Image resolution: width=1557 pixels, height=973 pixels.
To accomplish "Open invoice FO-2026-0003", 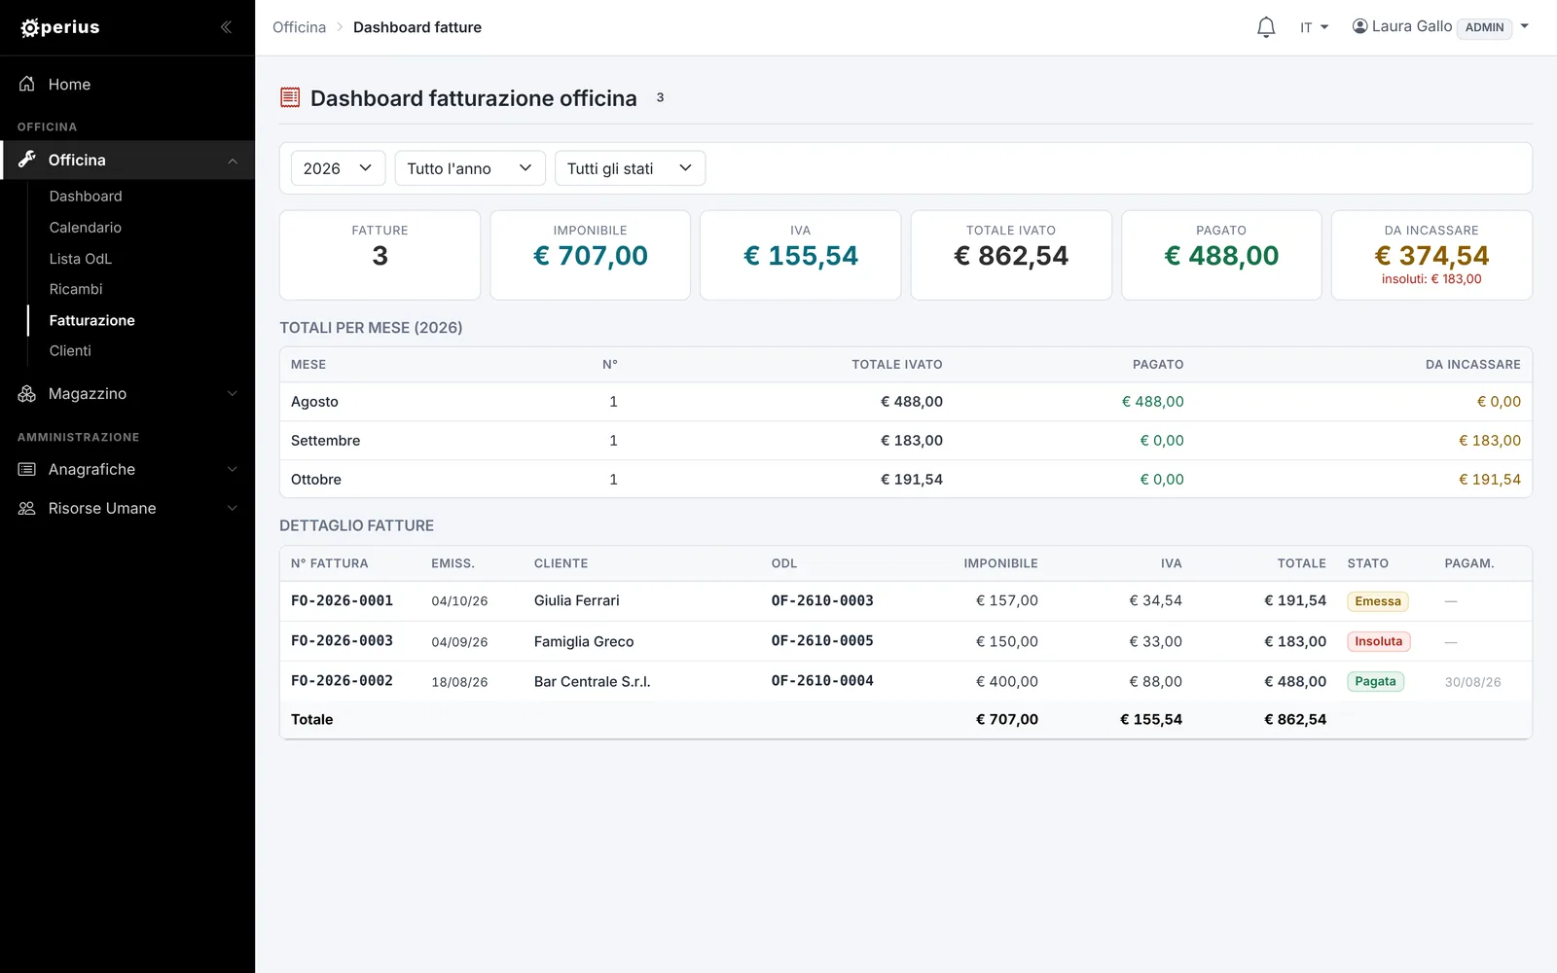I will pyautogui.click(x=342, y=640).
